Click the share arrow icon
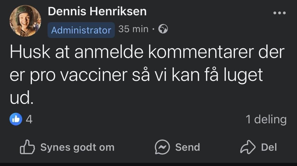This screenshot has height=166, width=297. point(248,147)
